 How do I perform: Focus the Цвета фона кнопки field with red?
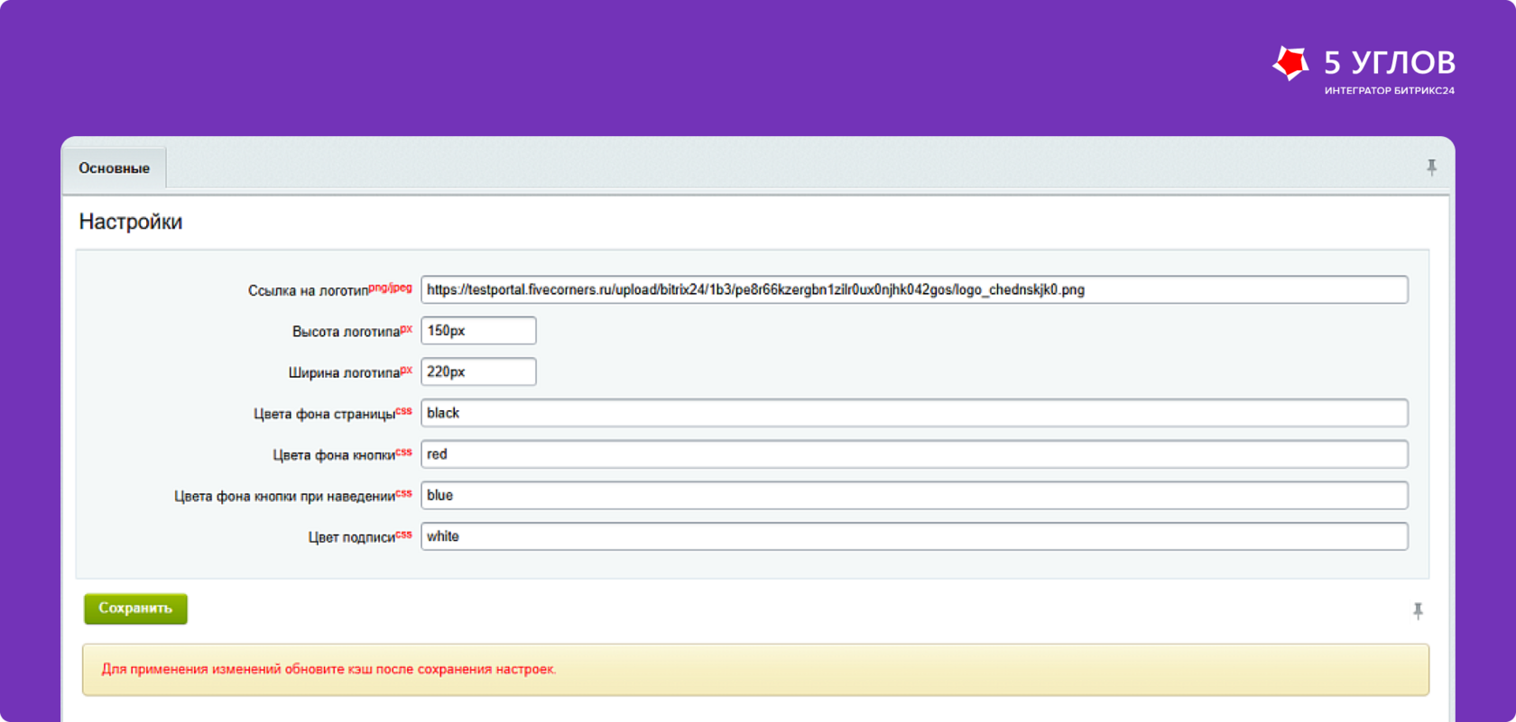coord(914,454)
